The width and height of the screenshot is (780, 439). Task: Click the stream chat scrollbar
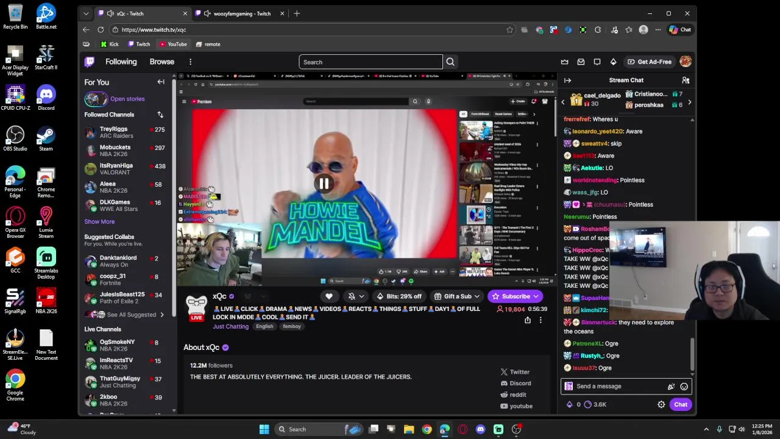tap(692, 354)
